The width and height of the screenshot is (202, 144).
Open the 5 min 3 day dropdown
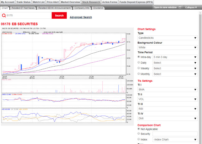[175, 57]
